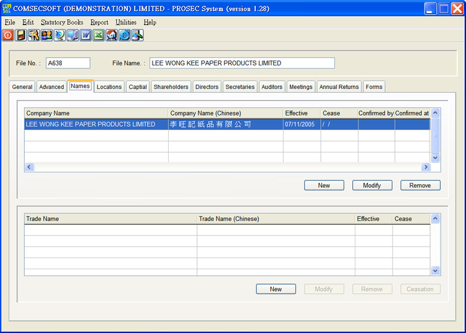Switch to the Shareholders tab
The height and width of the screenshot is (333, 466).
[171, 87]
